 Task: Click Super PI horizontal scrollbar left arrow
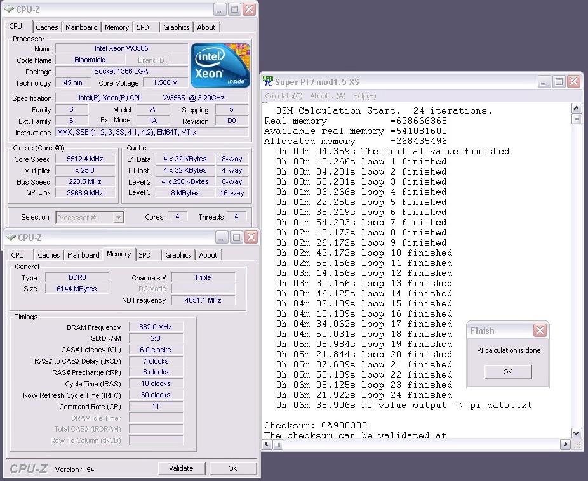[x=267, y=445]
